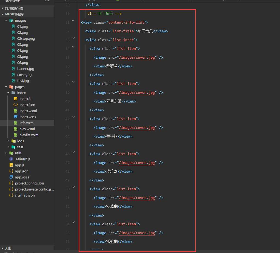Open the .eslintrc.js config file
280x253 pixels.
point(22,159)
